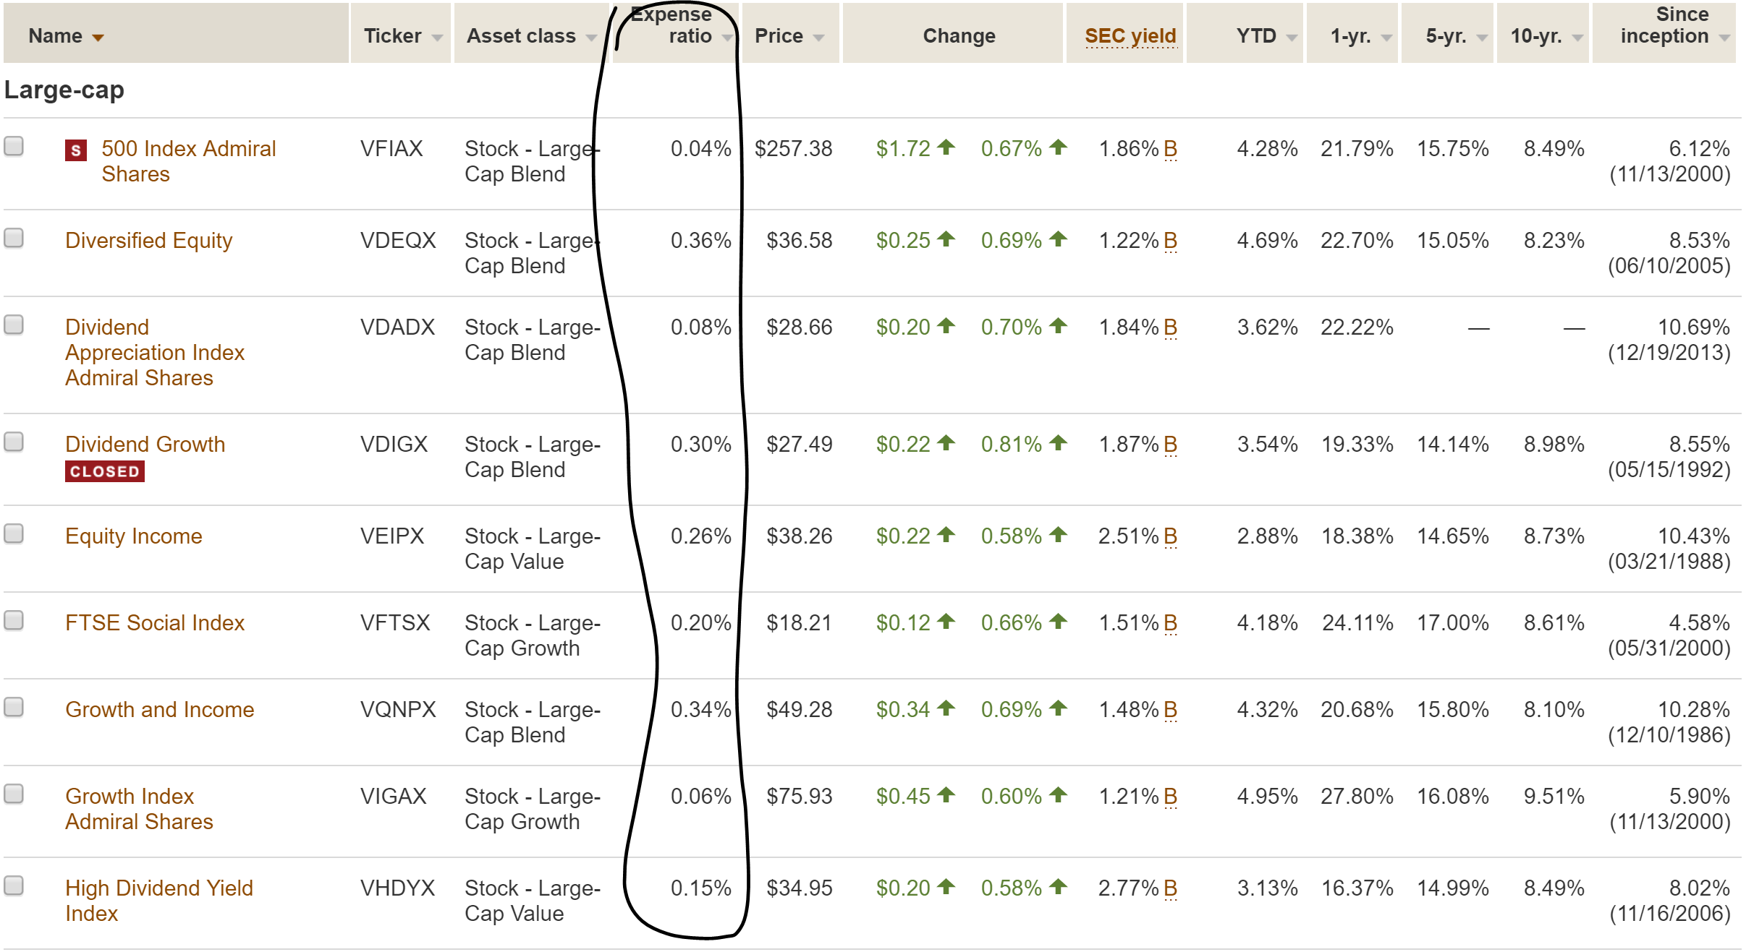Open the High Dividend Yield Index fund
The image size is (1746, 952).
pyautogui.click(x=158, y=901)
